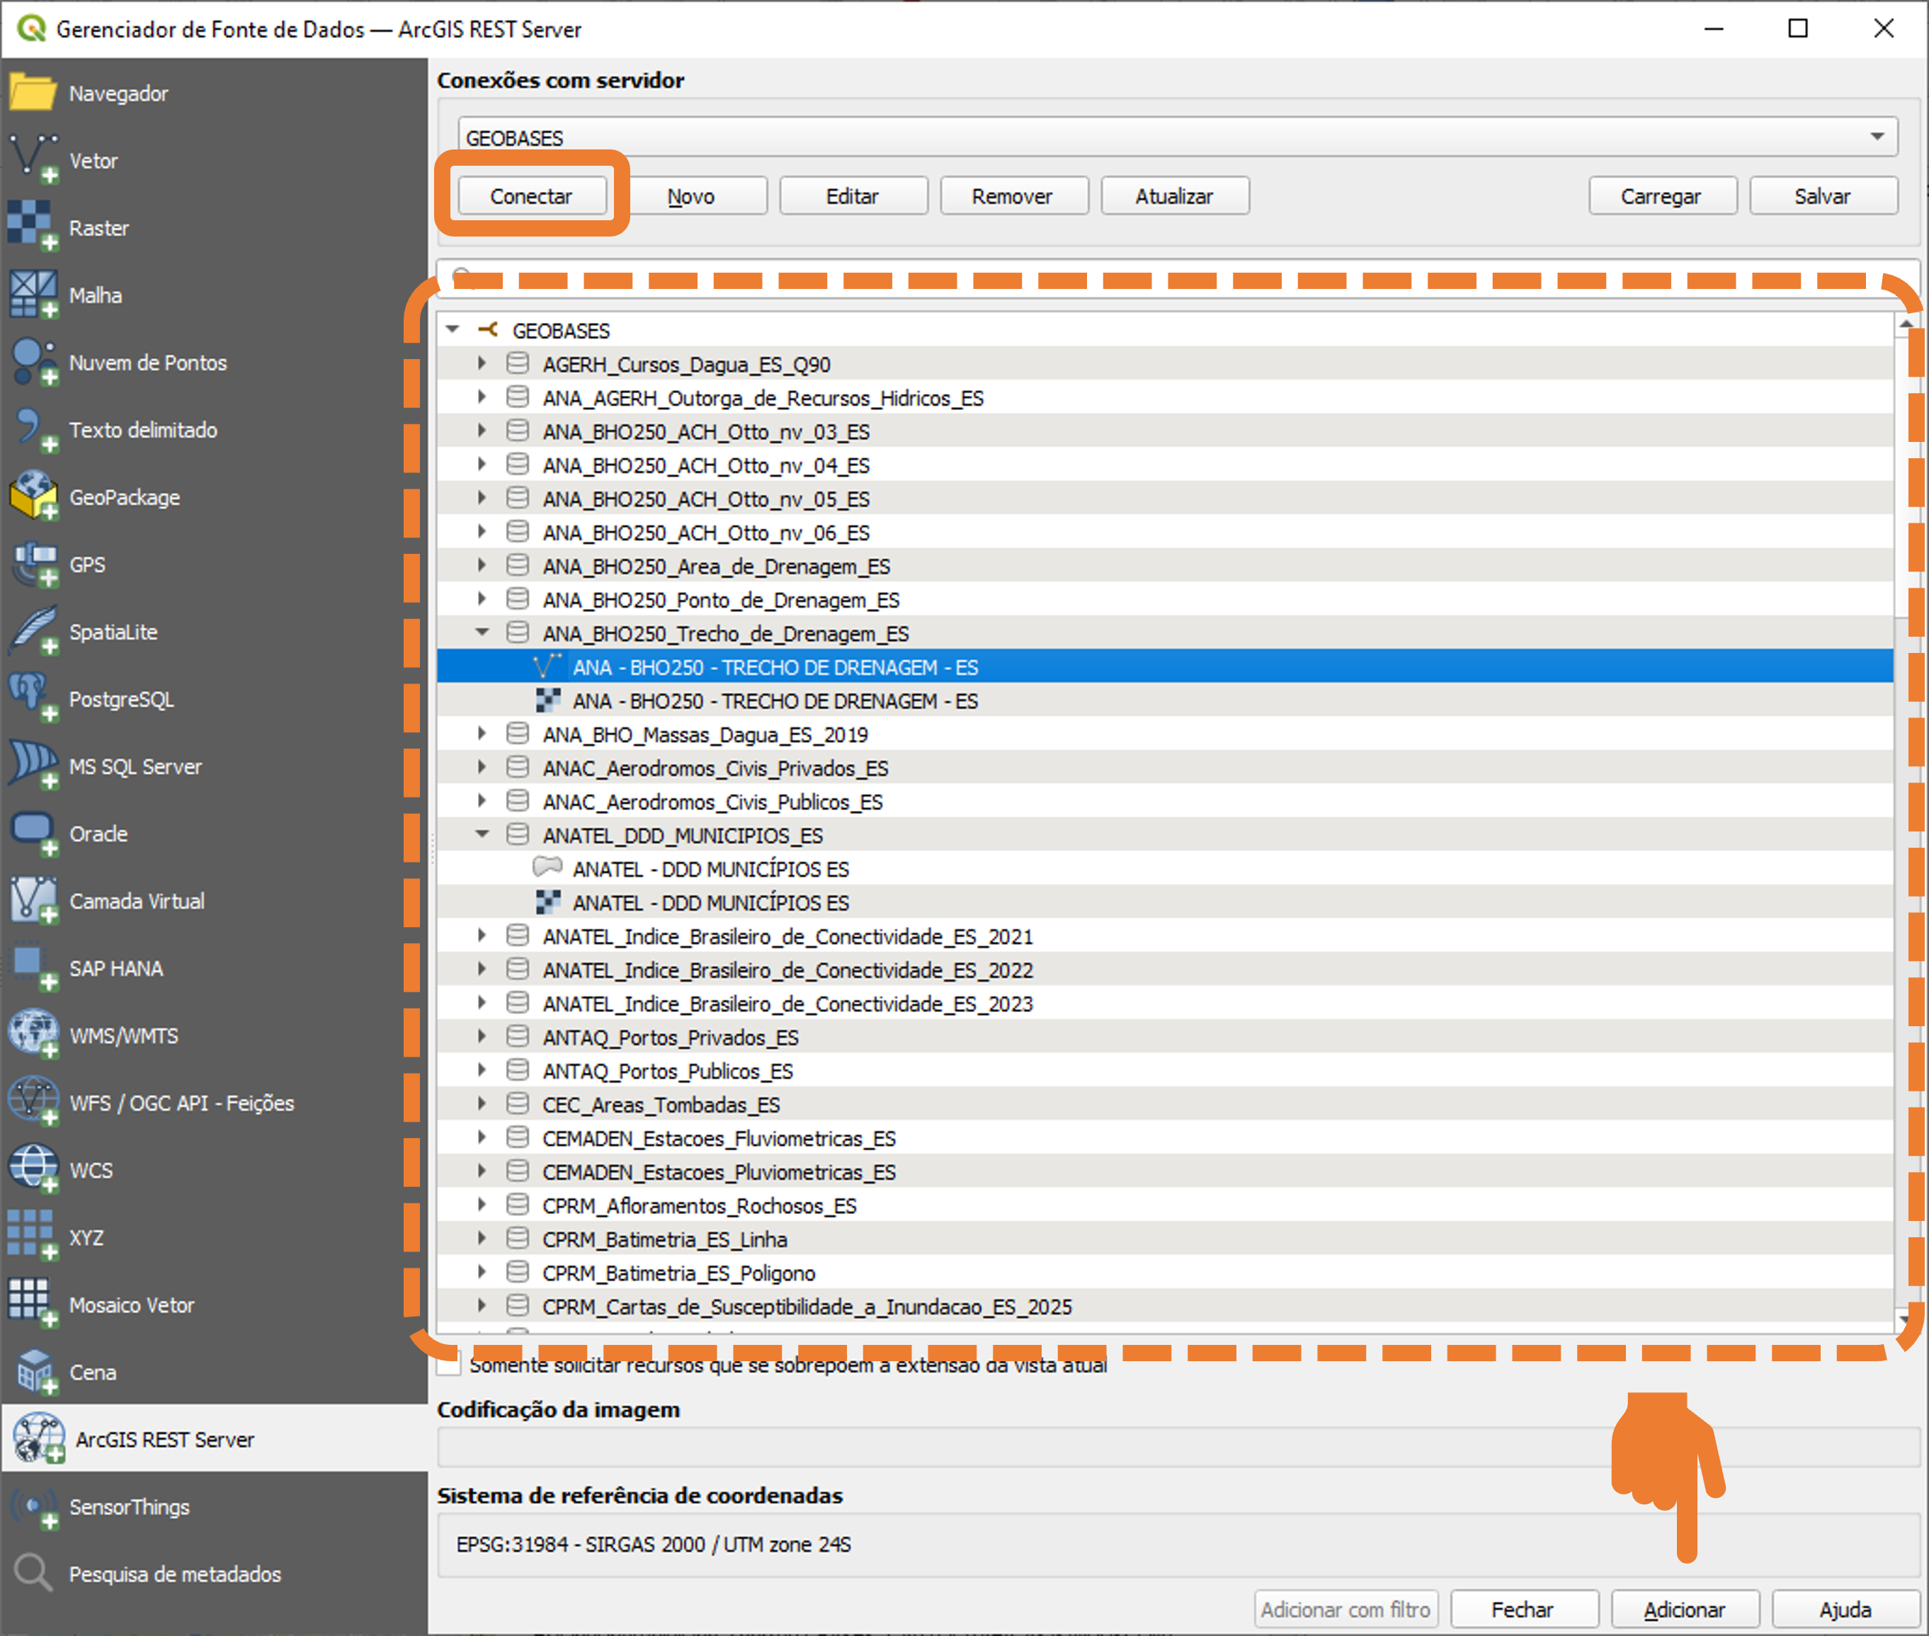1929x1636 pixels.
Task: Collapse the GEOBASES root node
Action: click(x=453, y=330)
